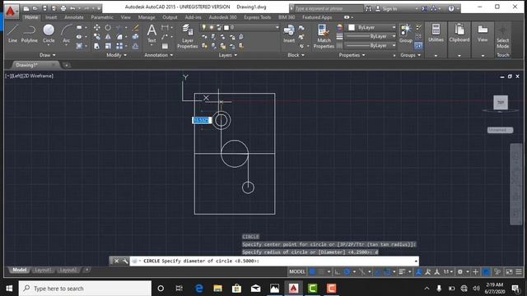Open the layer selection dropdown

(277, 27)
